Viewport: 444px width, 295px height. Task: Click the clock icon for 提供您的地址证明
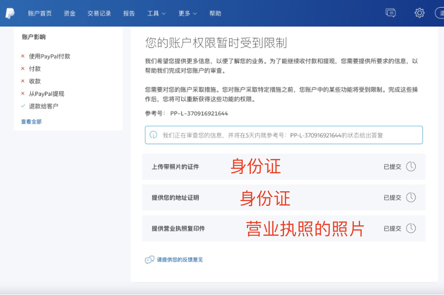point(411,197)
